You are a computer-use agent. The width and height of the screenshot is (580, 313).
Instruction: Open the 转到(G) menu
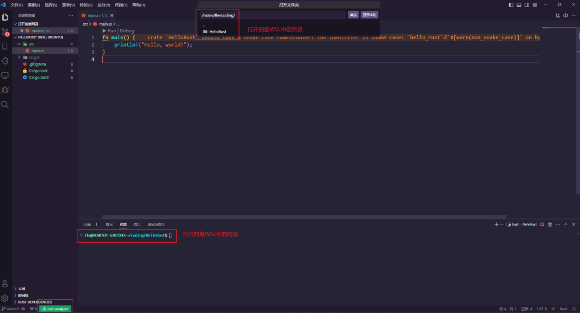86,5
